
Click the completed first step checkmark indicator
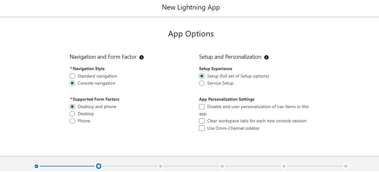coord(36,166)
